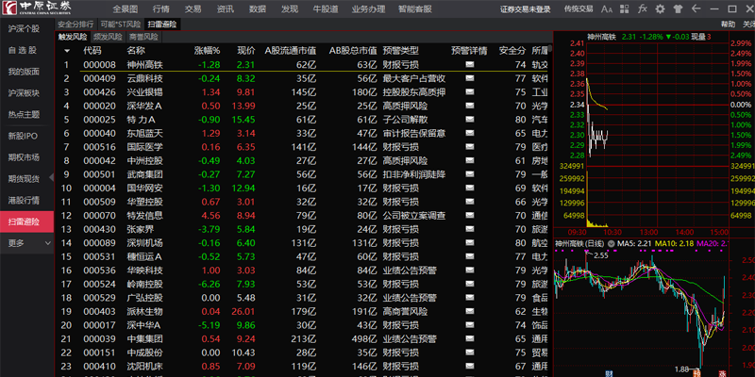Open the 交易 menu
Image resolution: width=755 pixels, height=377 pixels.
pos(193,9)
